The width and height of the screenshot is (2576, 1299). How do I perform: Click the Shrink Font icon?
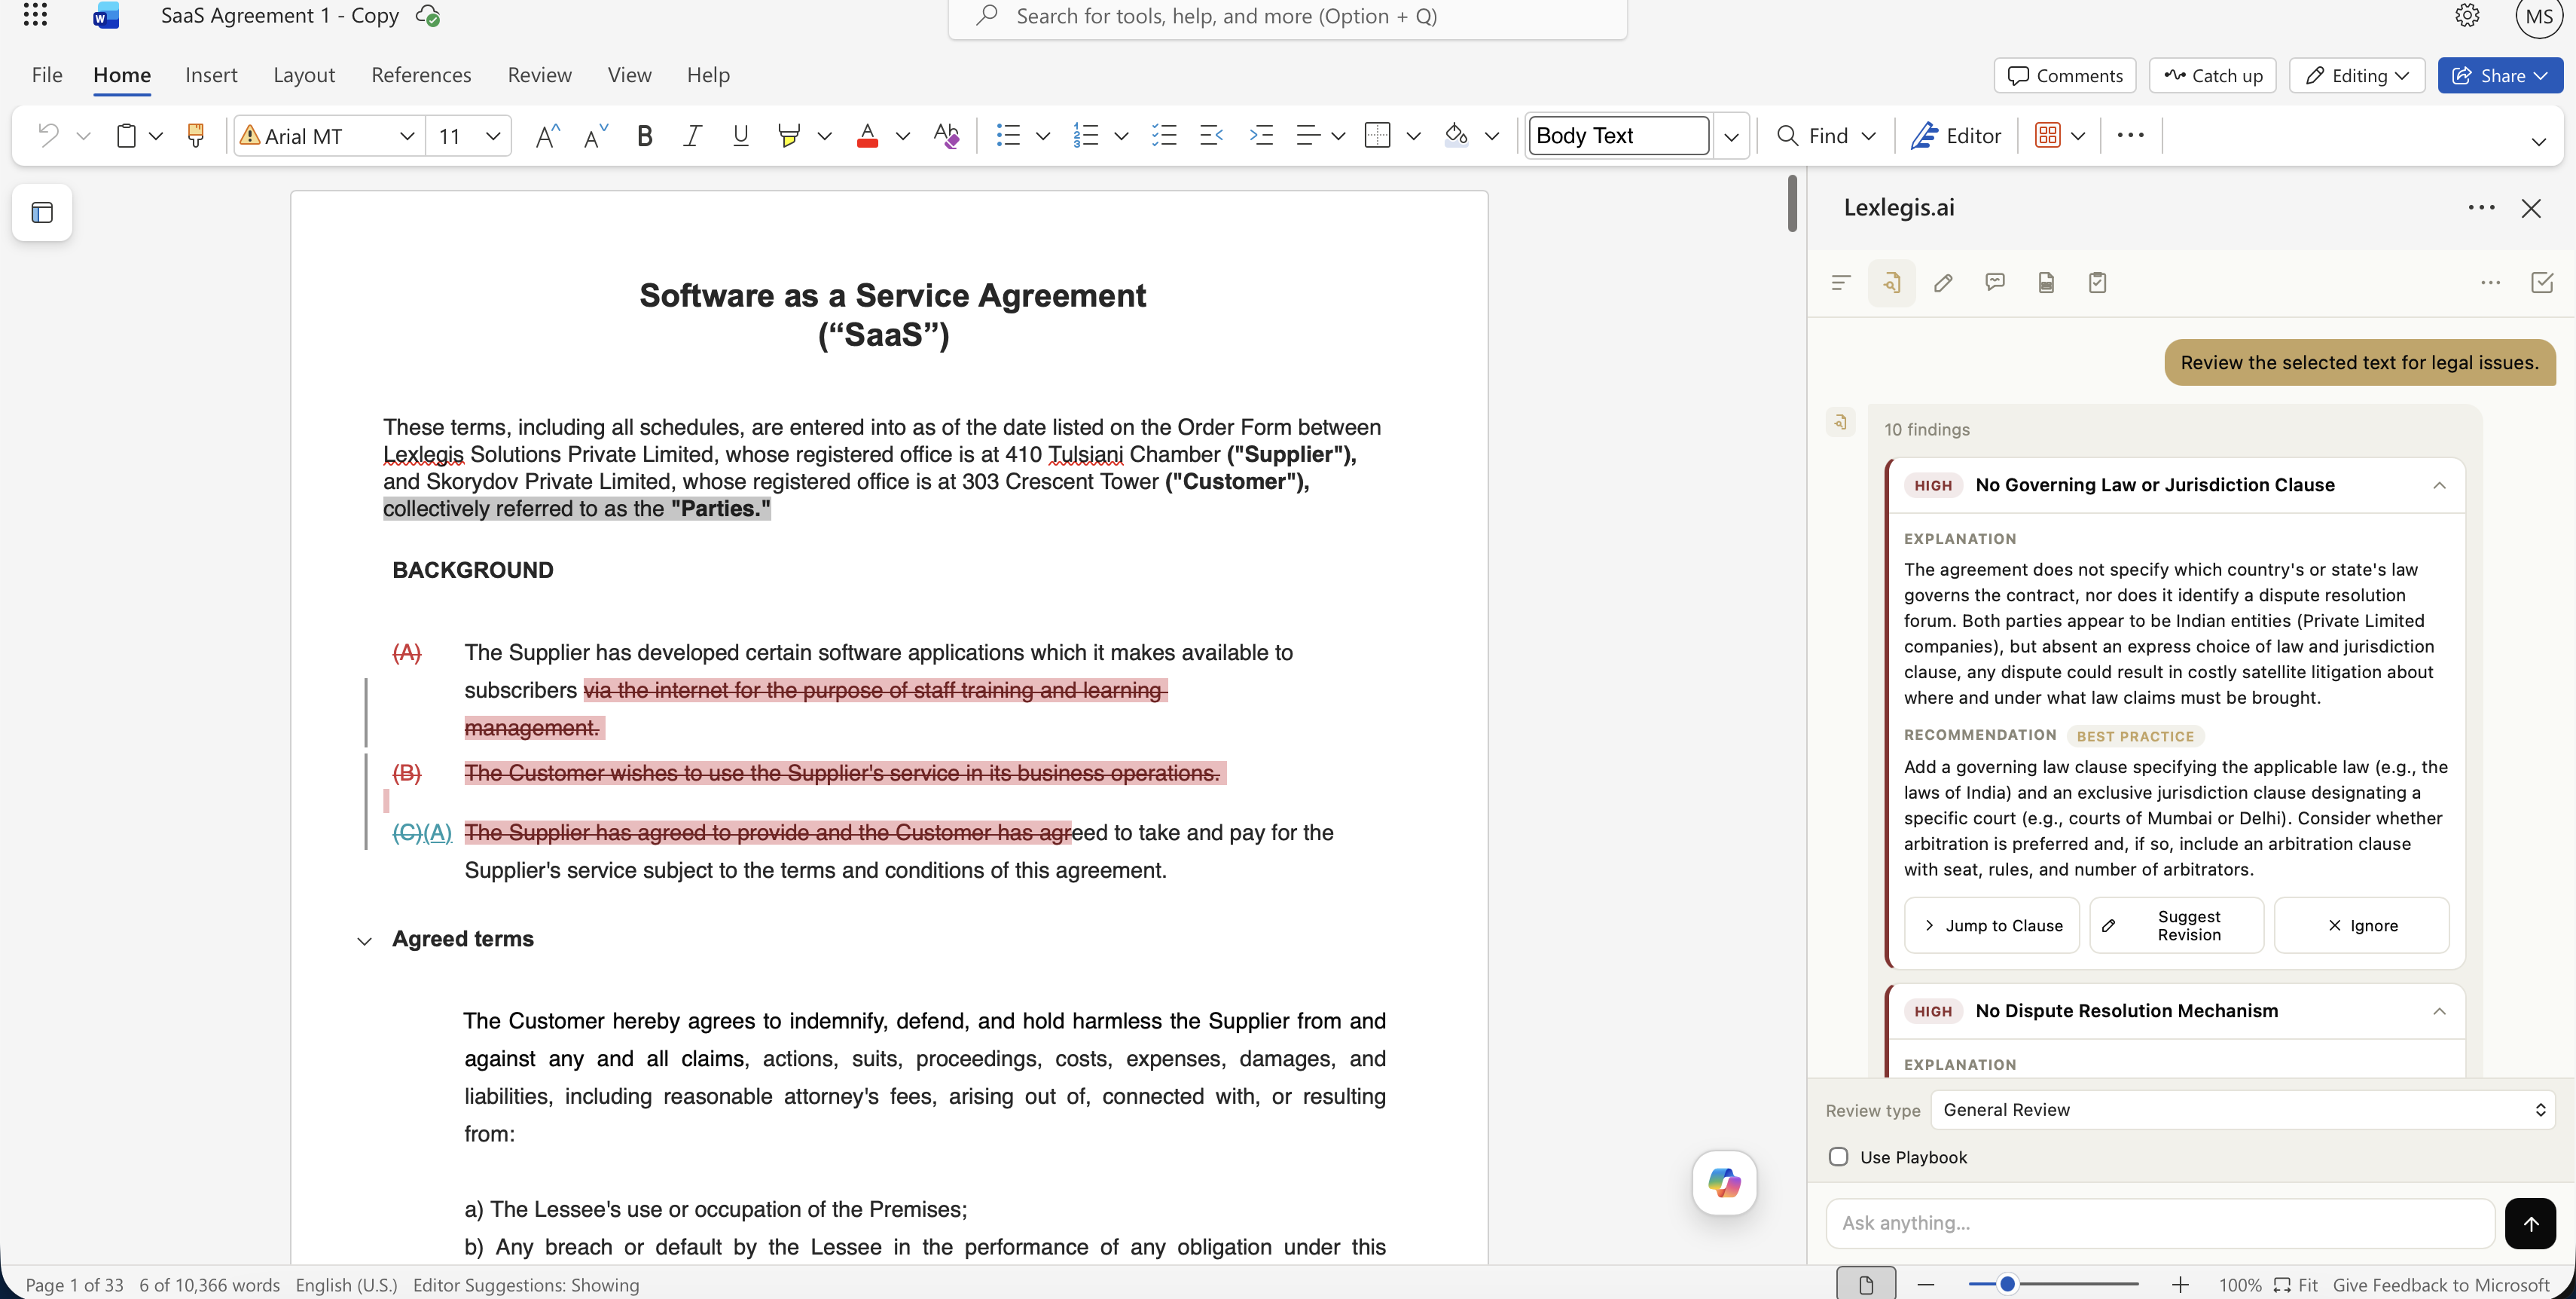[x=596, y=135]
